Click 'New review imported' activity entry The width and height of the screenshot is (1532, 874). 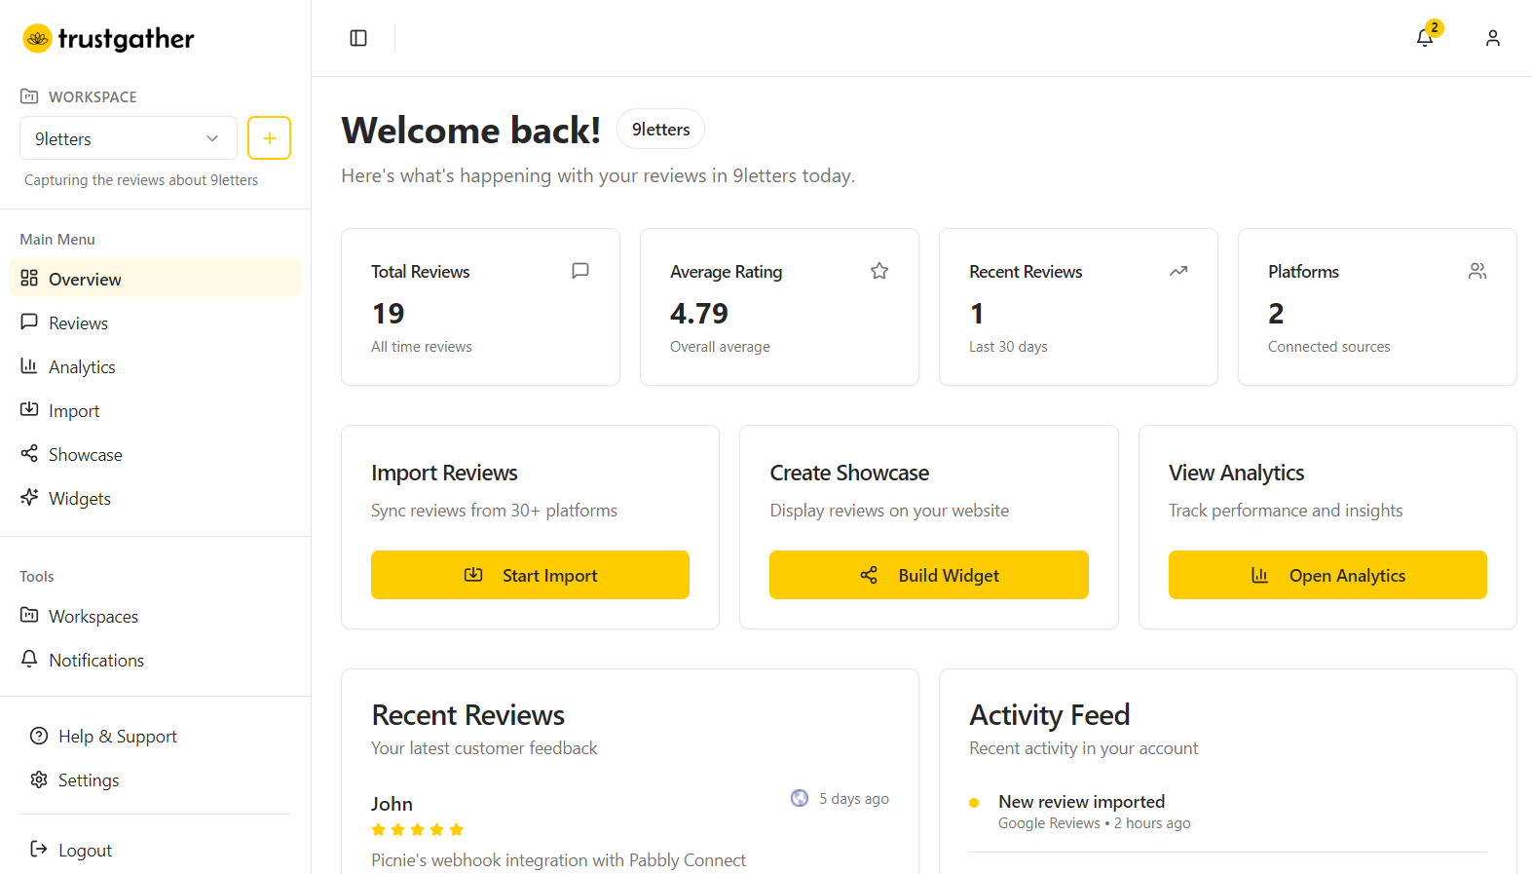click(1081, 801)
